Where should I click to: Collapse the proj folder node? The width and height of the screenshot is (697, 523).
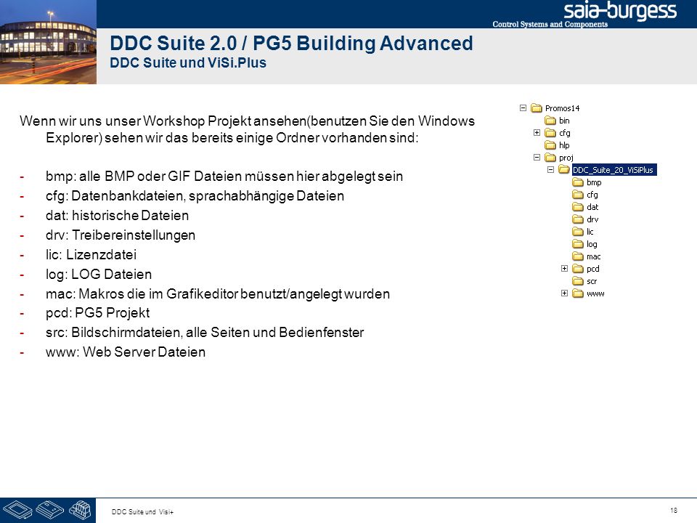pyautogui.click(x=537, y=158)
